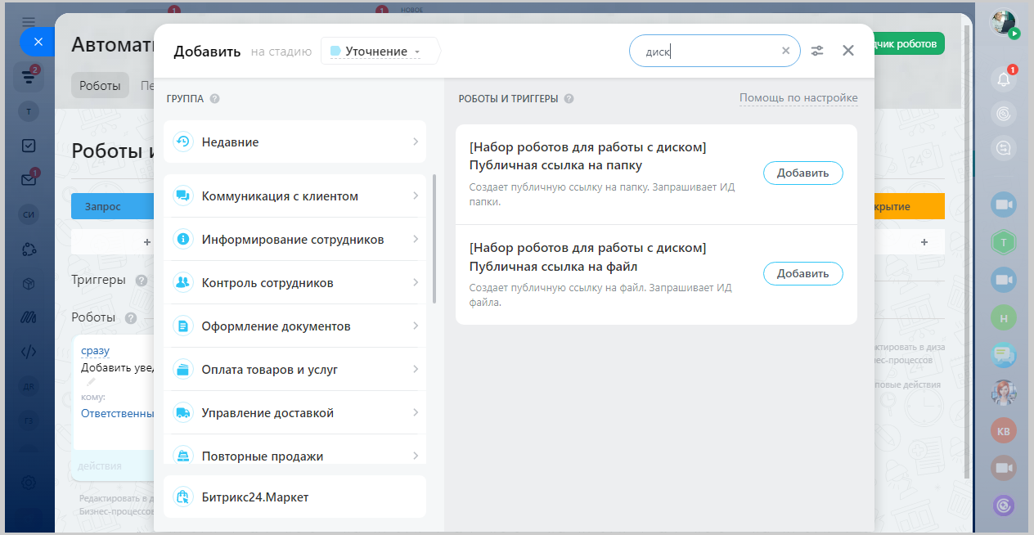This screenshot has height=535, width=1034.
Task: Expand the Недавние group
Action: [x=294, y=142]
